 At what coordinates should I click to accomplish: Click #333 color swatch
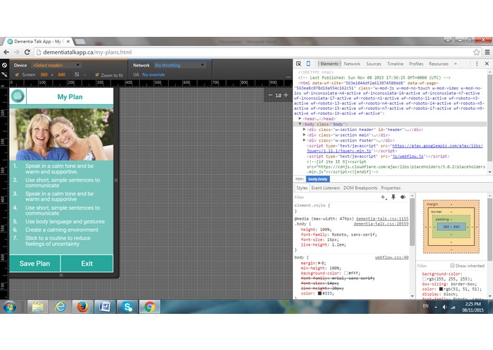pyautogui.click(x=319, y=293)
